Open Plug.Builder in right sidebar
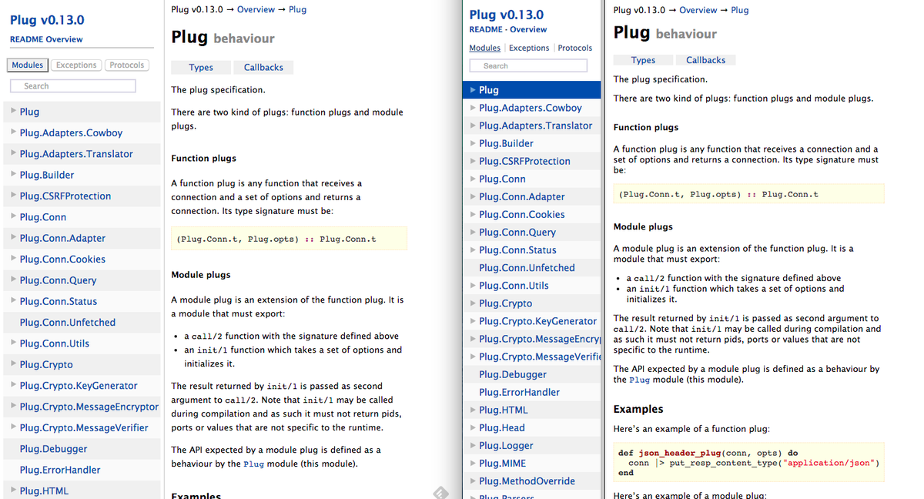 [506, 143]
